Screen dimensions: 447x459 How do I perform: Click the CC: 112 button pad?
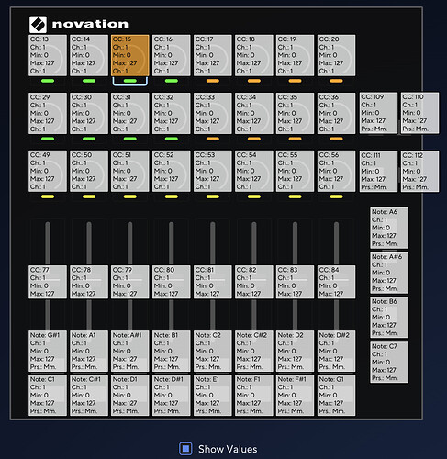pyautogui.click(x=419, y=172)
